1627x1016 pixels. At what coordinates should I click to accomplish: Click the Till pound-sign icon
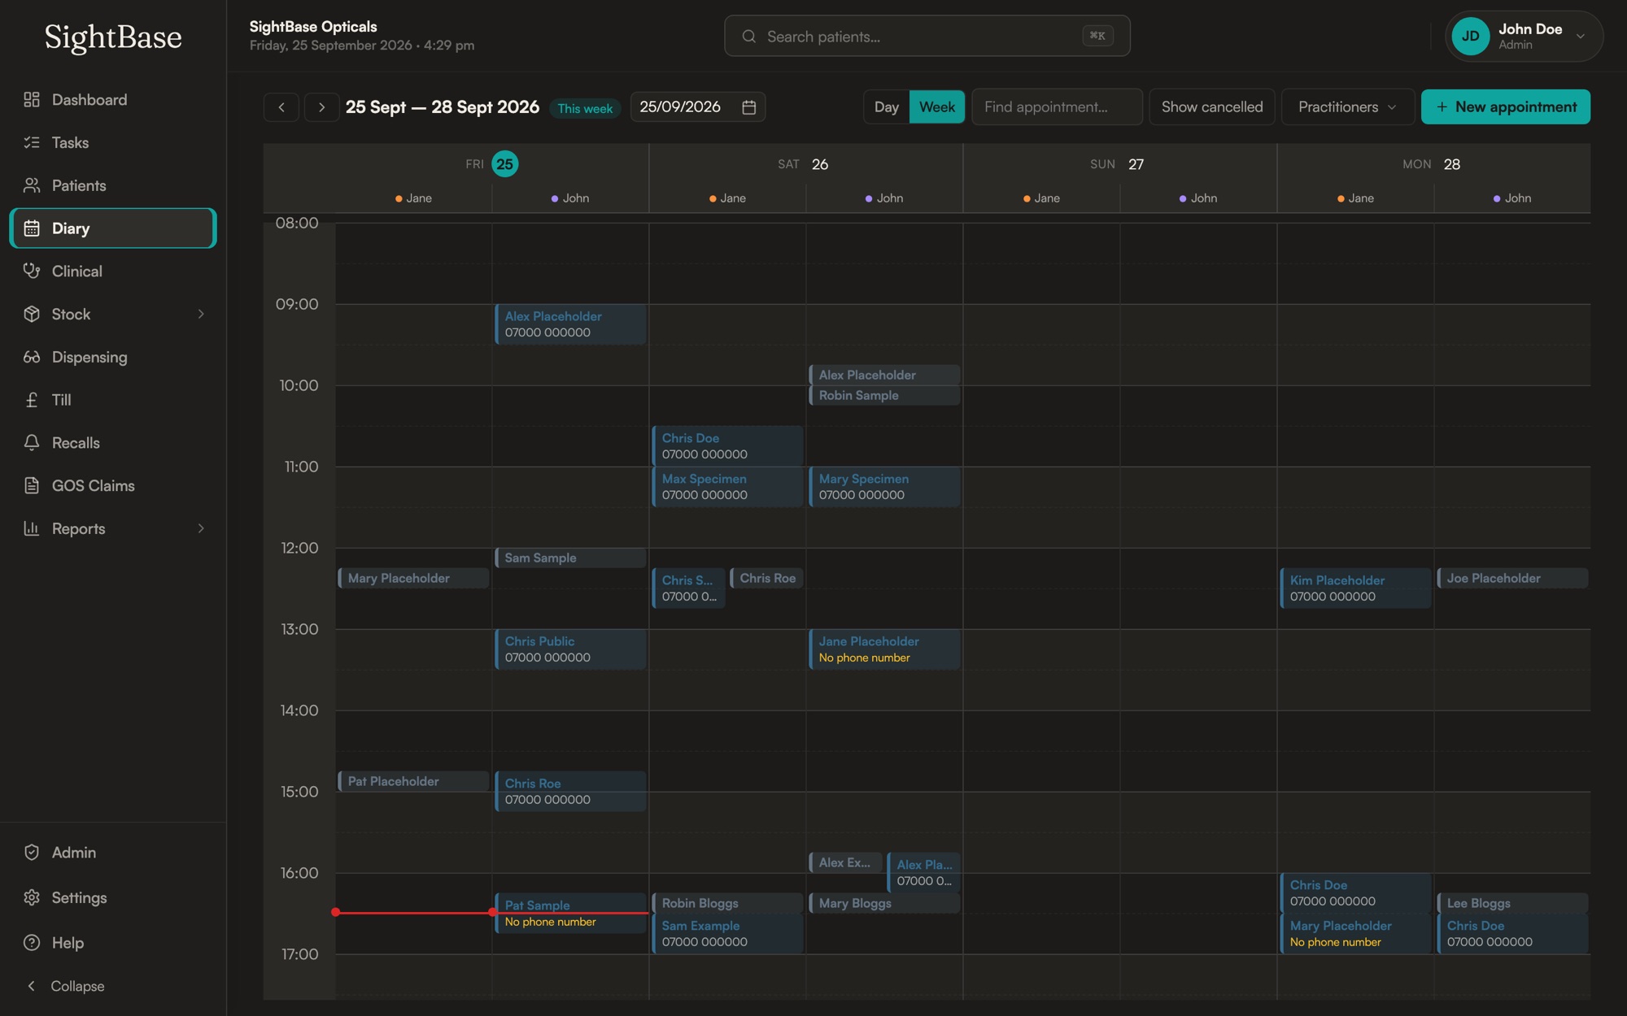coord(32,400)
